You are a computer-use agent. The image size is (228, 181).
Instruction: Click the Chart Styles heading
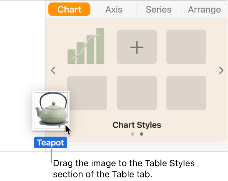pos(137,125)
